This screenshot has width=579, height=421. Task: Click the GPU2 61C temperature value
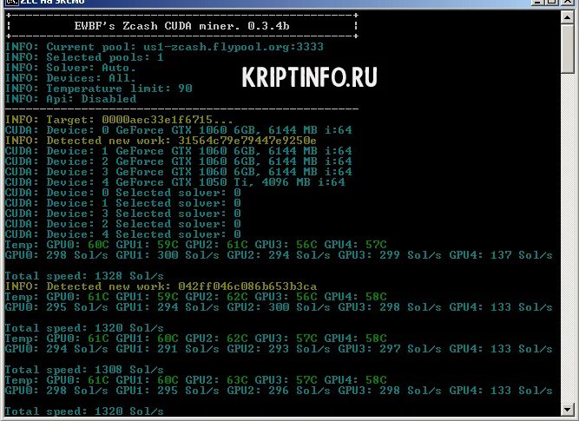pyautogui.click(x=237, y=245)
